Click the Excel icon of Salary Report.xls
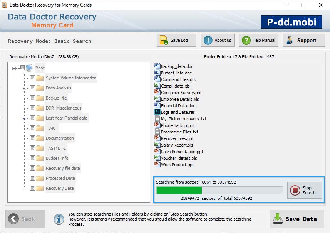The image size is (330, 233). pos(157,145)
